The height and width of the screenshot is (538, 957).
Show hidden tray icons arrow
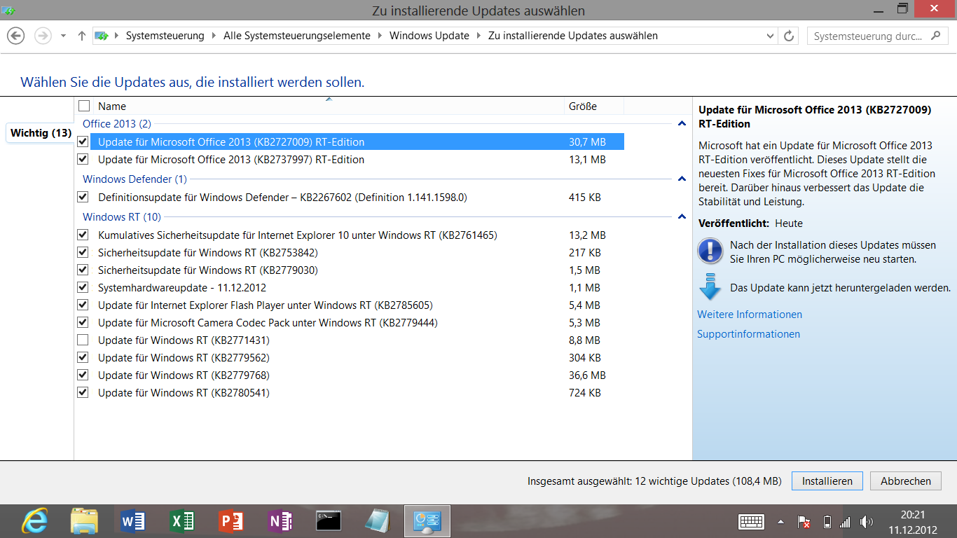[780, 522]
